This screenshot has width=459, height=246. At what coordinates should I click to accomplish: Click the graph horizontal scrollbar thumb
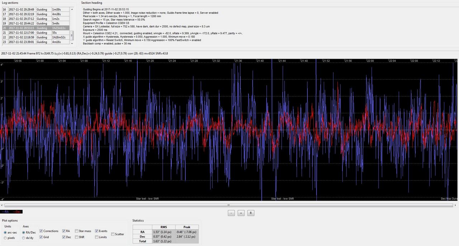pyautogui.click(x=228, y=205)
